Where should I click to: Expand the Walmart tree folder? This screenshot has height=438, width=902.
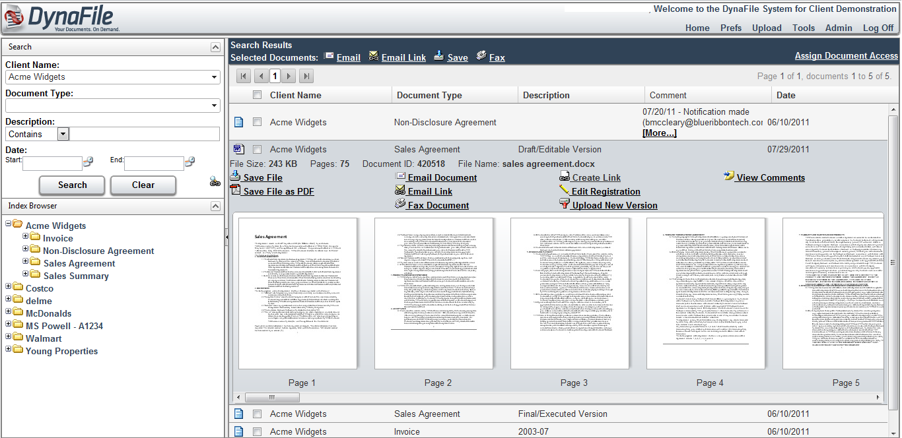9,336
